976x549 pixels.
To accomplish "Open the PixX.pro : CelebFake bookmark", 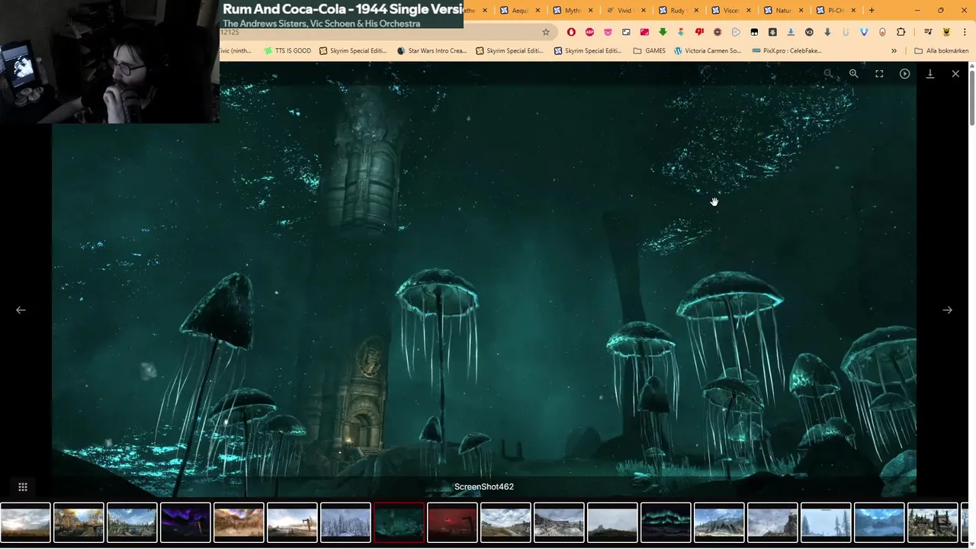I will pyautogui.click(x=787, y=50).
